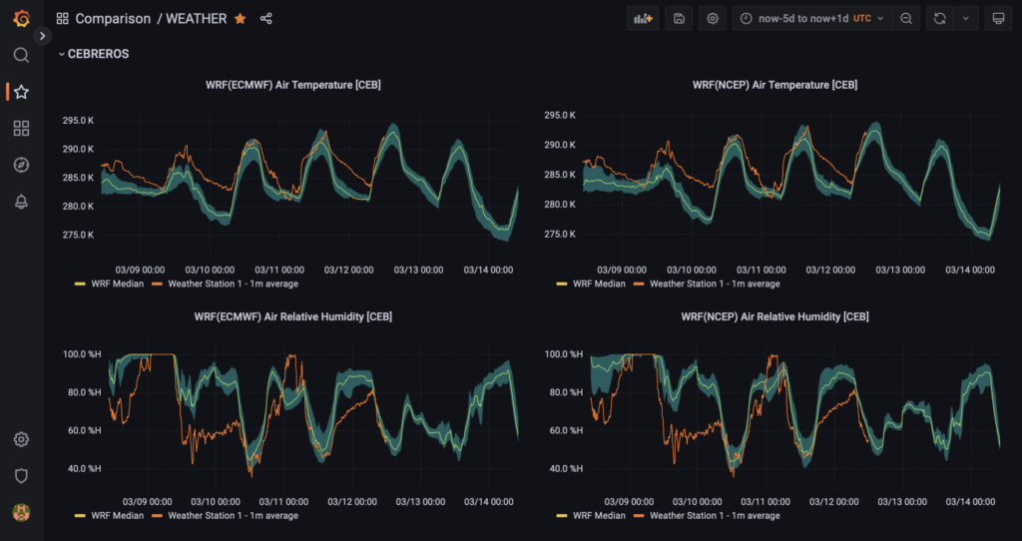Click yellow WRF Median swatch in NCEP Humidity legend
1022x541 pixels.
(x=561, y=516)
